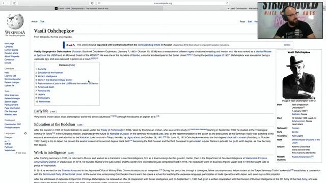Click the privacy shield icon beside address bar
This screenshot has height=183, width=326.
(92, 3)
